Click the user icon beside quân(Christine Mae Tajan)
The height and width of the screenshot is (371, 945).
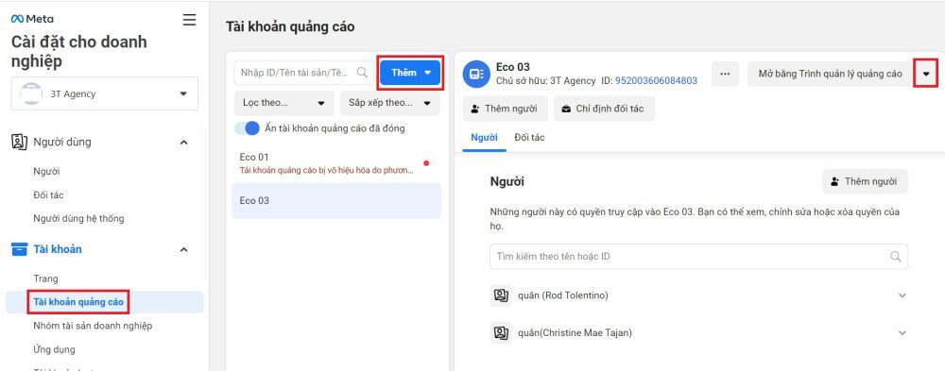click(x=501, y=332)
